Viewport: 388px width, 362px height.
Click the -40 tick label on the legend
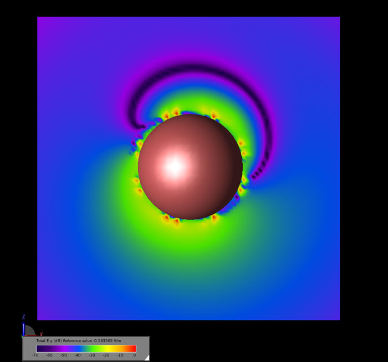[78, 355]
